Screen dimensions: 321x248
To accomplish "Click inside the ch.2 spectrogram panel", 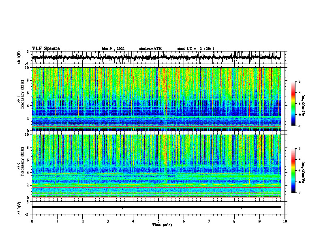I will tap(156, 166).
